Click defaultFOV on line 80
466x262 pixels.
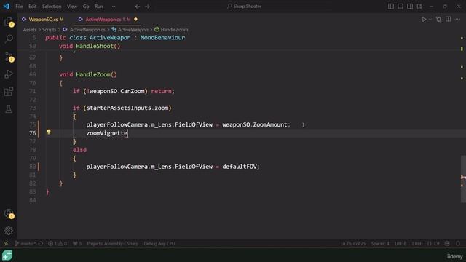tap(240, 167)
